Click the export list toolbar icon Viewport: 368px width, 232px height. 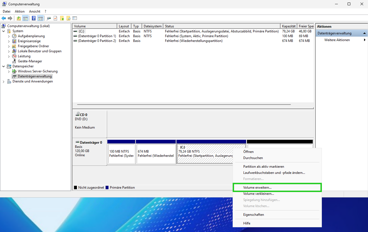(x=75, y=18)
